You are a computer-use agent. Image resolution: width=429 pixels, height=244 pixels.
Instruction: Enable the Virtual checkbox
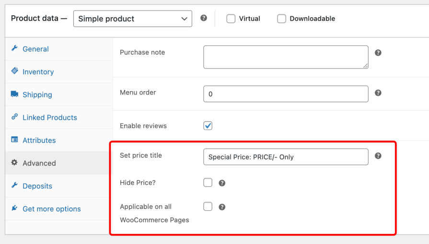pos(231,19)
